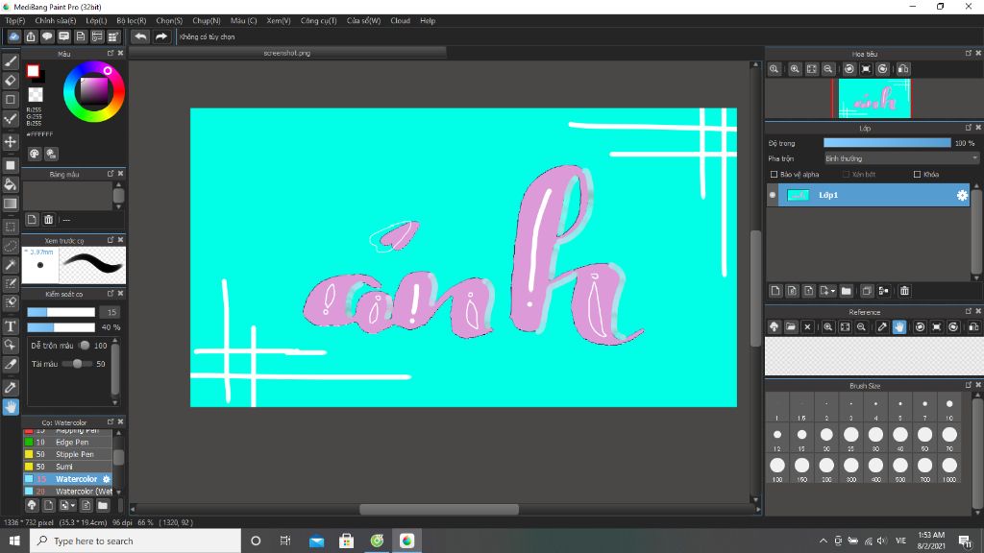Undock the Reference panel
Image resolution: width=984 pixels, height=553 pixels.
tap(969, 312)
